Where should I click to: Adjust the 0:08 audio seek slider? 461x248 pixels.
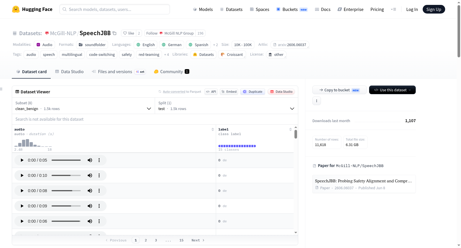click(66, 191)
